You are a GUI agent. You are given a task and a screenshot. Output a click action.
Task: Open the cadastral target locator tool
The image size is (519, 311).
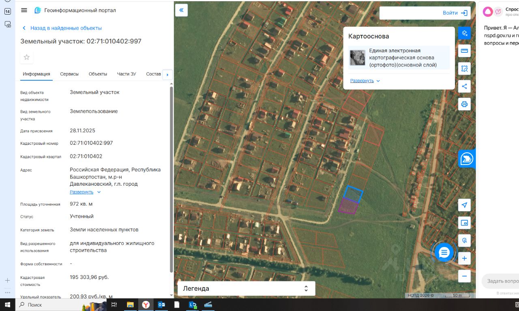click(464, 240)
